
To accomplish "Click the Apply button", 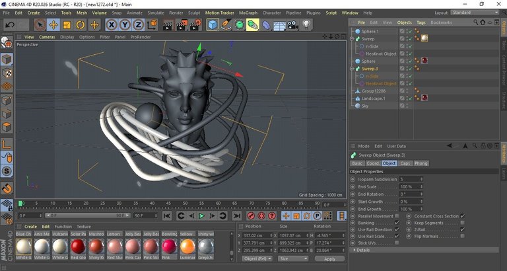I will coord(330,259).
